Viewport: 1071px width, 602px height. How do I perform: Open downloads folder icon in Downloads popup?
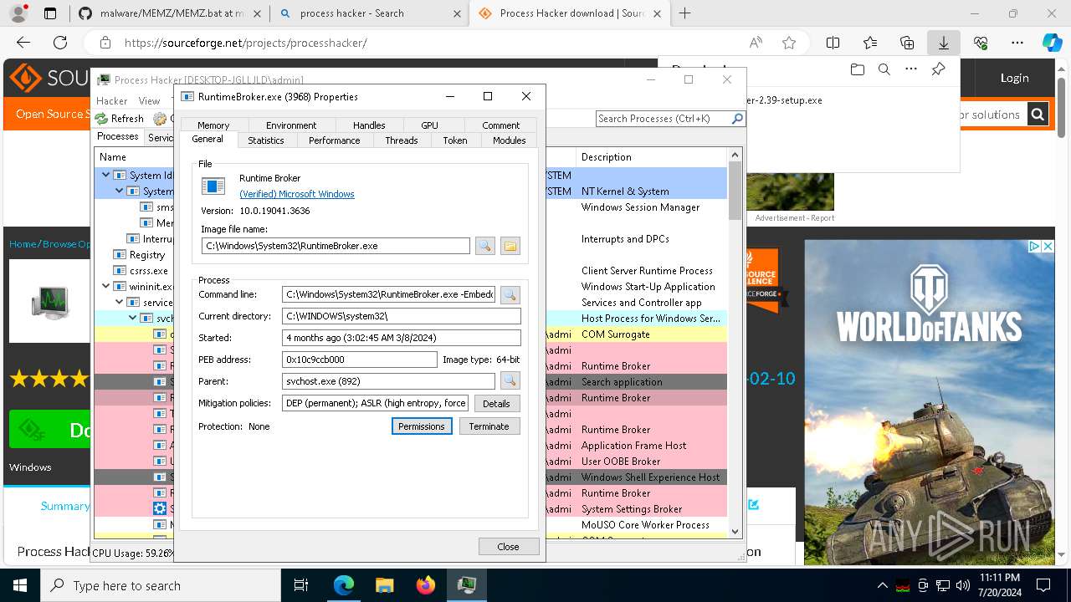[857, 69]
